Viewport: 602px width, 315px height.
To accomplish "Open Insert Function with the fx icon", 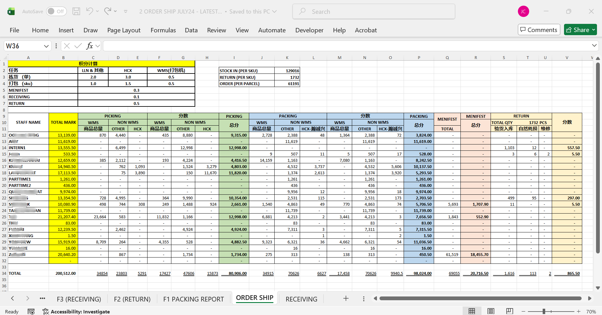I will coord(89,46).
